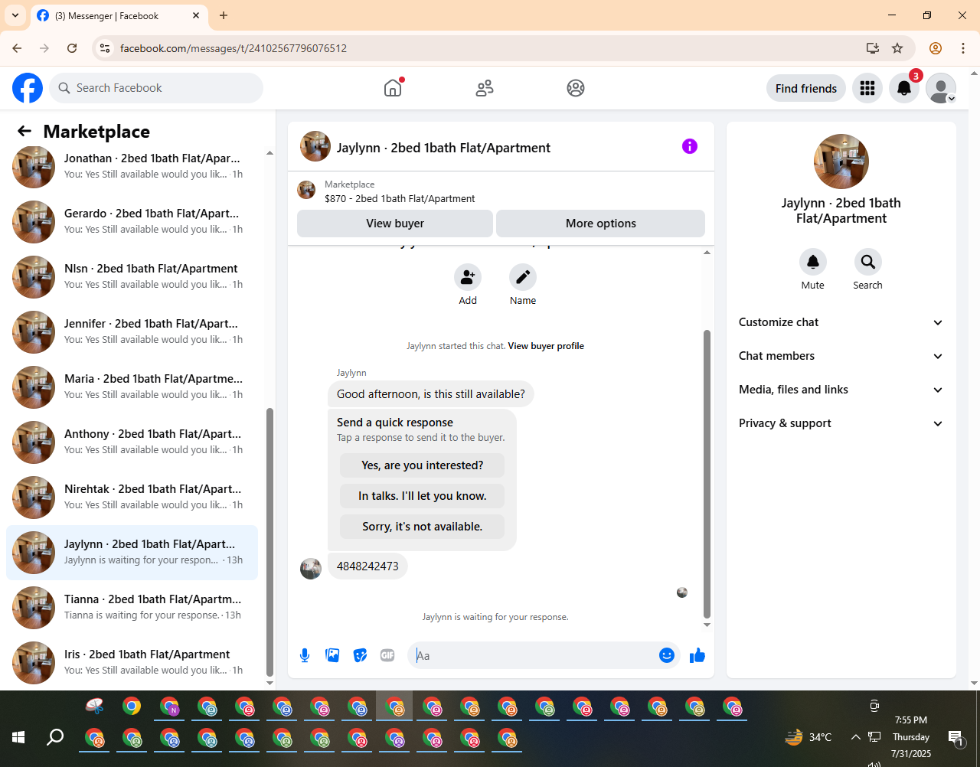The width and height of the screenshot is (980, 767).
Task: Open the tab search dropdown arrow
Action: [15, 15]
